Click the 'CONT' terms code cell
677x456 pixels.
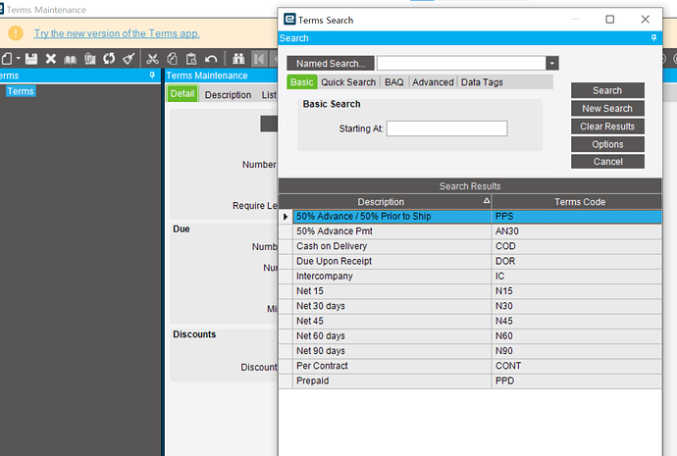pyautogui.click(x=577, y=366)
